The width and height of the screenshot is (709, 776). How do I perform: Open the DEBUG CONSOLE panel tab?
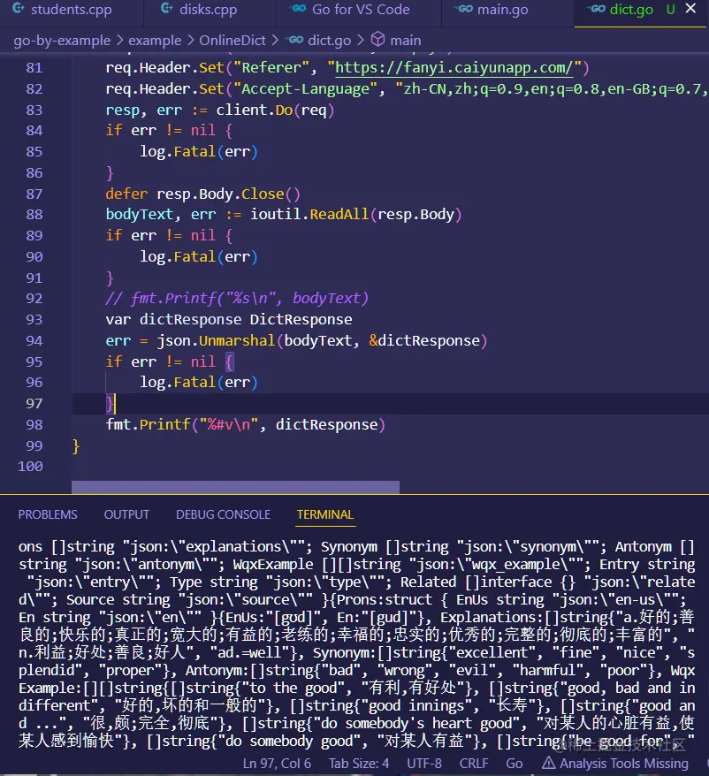(223, 514)
